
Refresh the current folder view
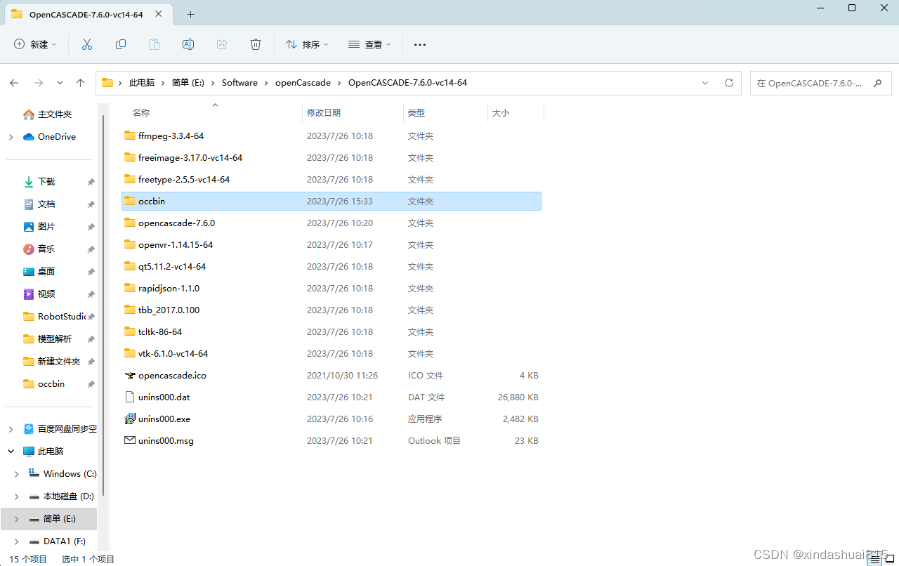pyautogui.click(x=729, y=83)
